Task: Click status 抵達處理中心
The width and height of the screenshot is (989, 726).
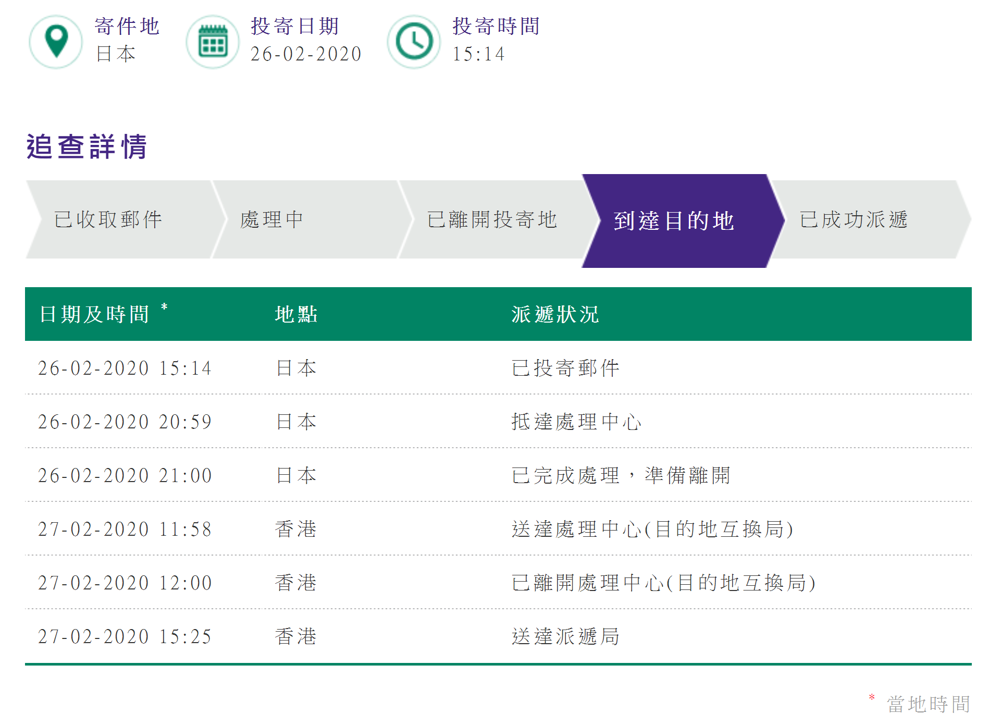Action: (577, 422)
